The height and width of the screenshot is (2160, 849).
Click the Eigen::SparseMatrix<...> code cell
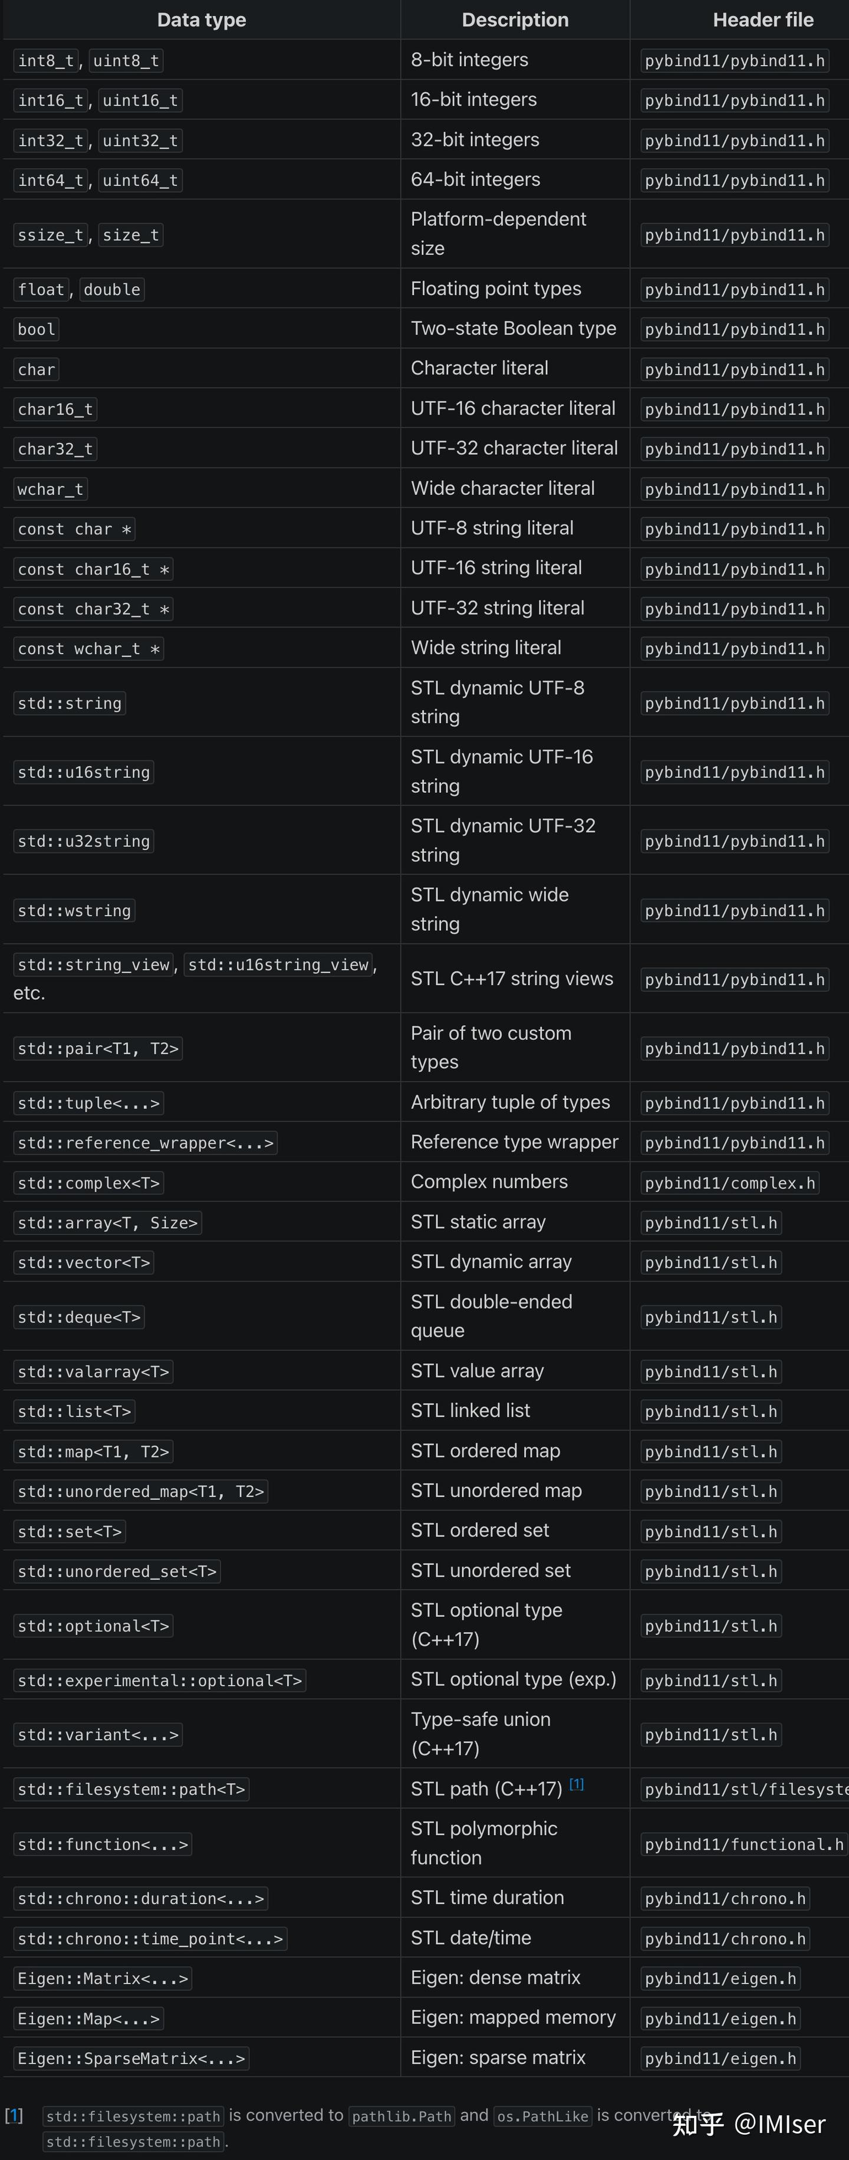[131, 2059]
